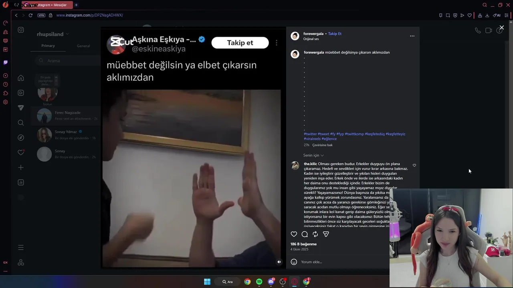Open Easy Setup sliders icon
Image resolution: width=513 pixels, height=288 pixels.
[507, 15]
